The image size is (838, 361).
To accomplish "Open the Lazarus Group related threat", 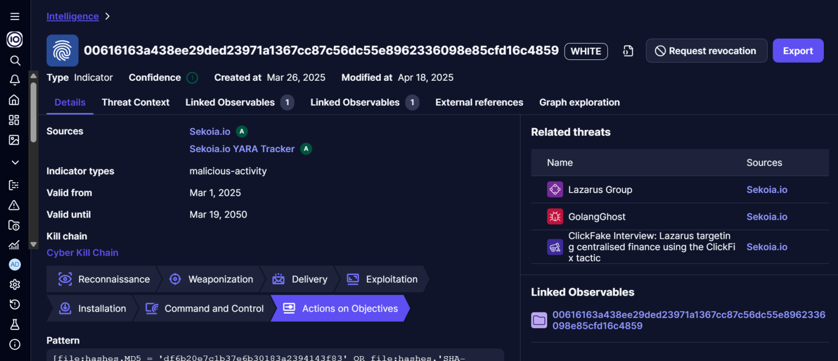I will pos(600,190).
